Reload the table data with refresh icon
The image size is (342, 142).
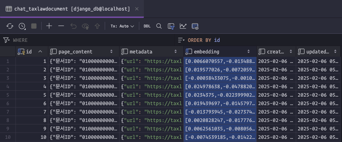pyautogui.click(x=10, y=26)
